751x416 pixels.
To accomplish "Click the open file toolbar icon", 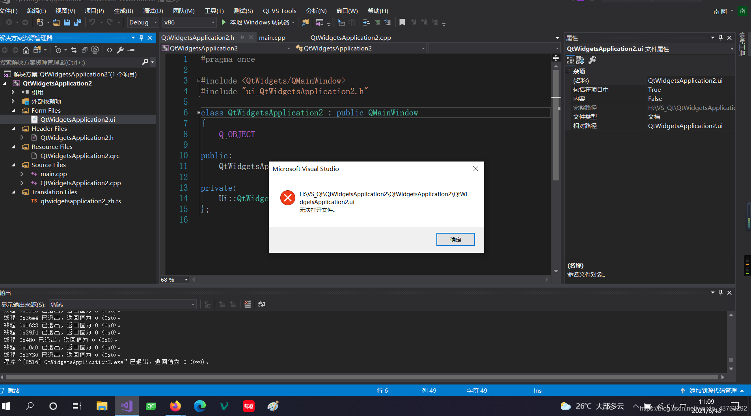I will pyautogui.click(x=56, y=22).
